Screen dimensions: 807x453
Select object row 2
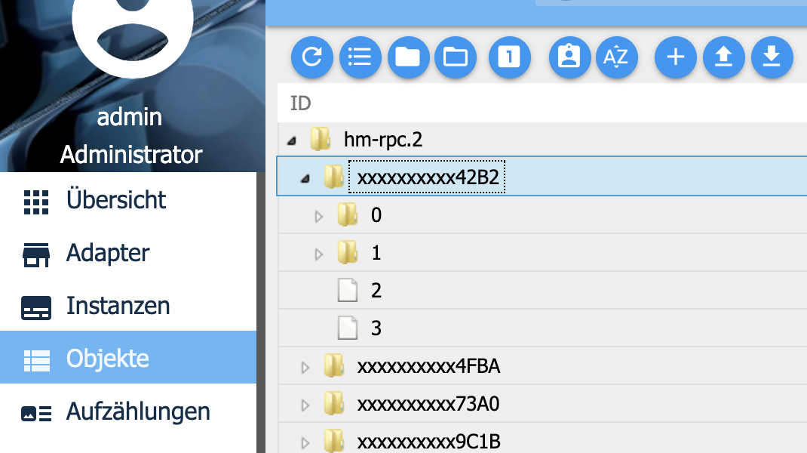[542, 290]
